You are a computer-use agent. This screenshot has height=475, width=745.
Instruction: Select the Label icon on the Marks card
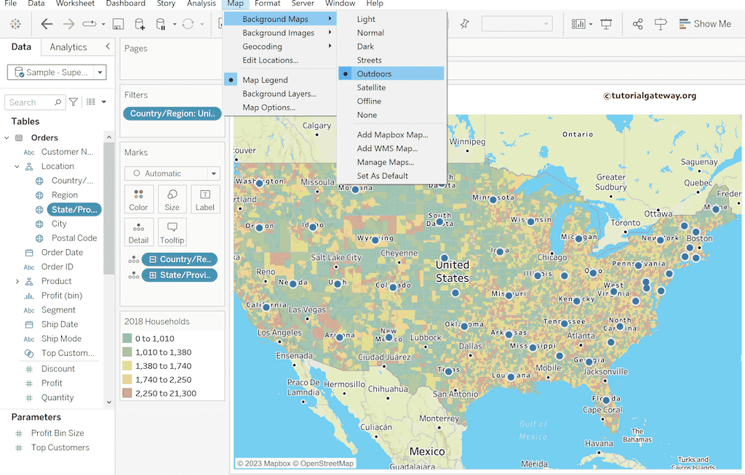(204, 199)
